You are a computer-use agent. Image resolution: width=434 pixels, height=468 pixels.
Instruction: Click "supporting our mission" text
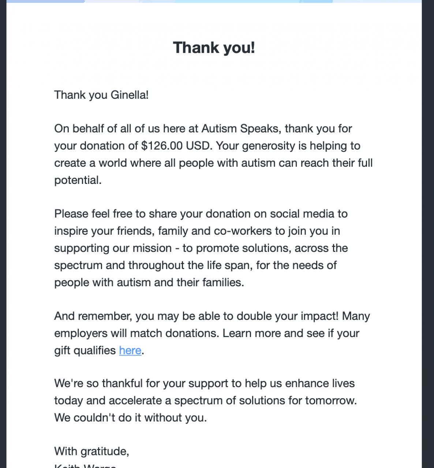click(x=113, y=248)
